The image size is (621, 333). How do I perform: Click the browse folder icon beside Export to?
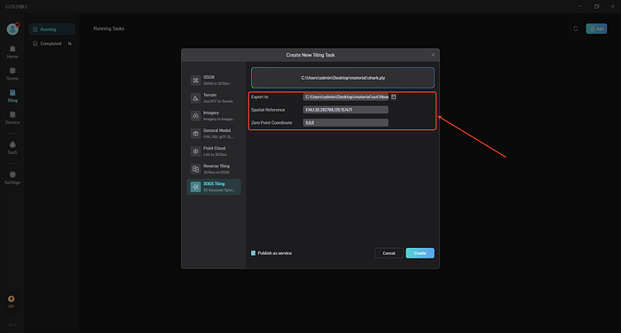tap(394, 97)
